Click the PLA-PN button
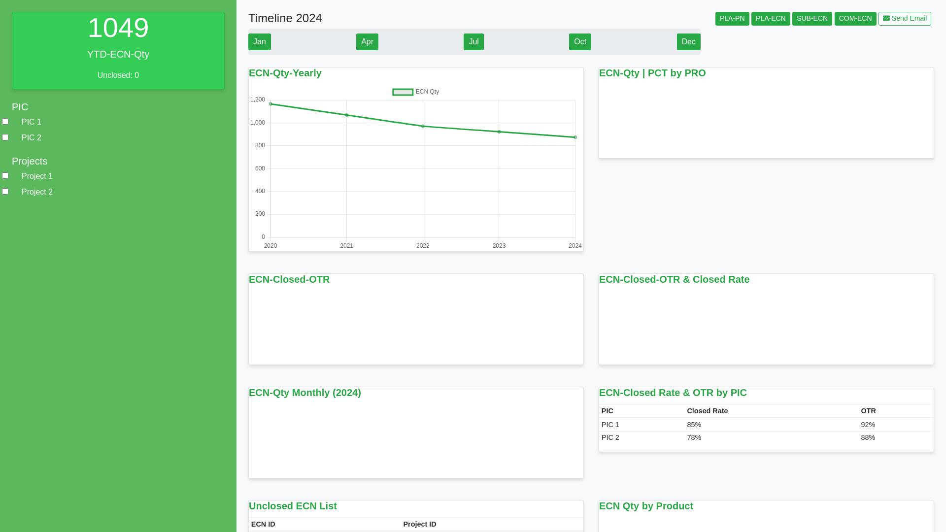The image size is (946, 532). 732,18
